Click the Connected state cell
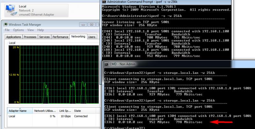 tap(81, 116)
